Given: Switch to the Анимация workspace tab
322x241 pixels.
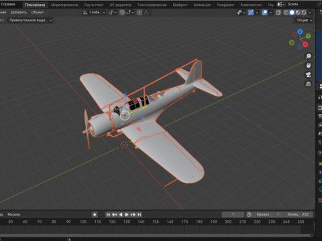Looking at the screenshot, I should (202, 5).
